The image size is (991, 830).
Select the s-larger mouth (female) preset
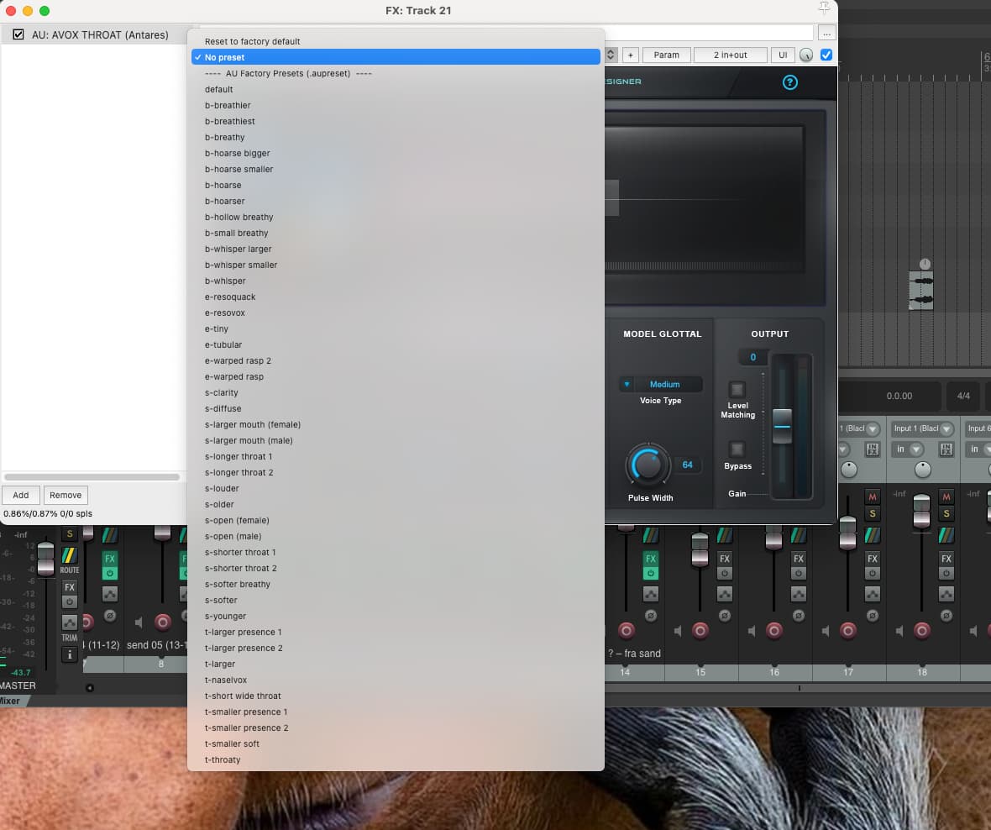[x=396, y=424]
